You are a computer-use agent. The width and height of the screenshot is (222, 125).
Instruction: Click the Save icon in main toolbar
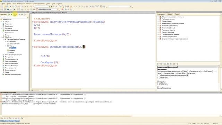7,7
